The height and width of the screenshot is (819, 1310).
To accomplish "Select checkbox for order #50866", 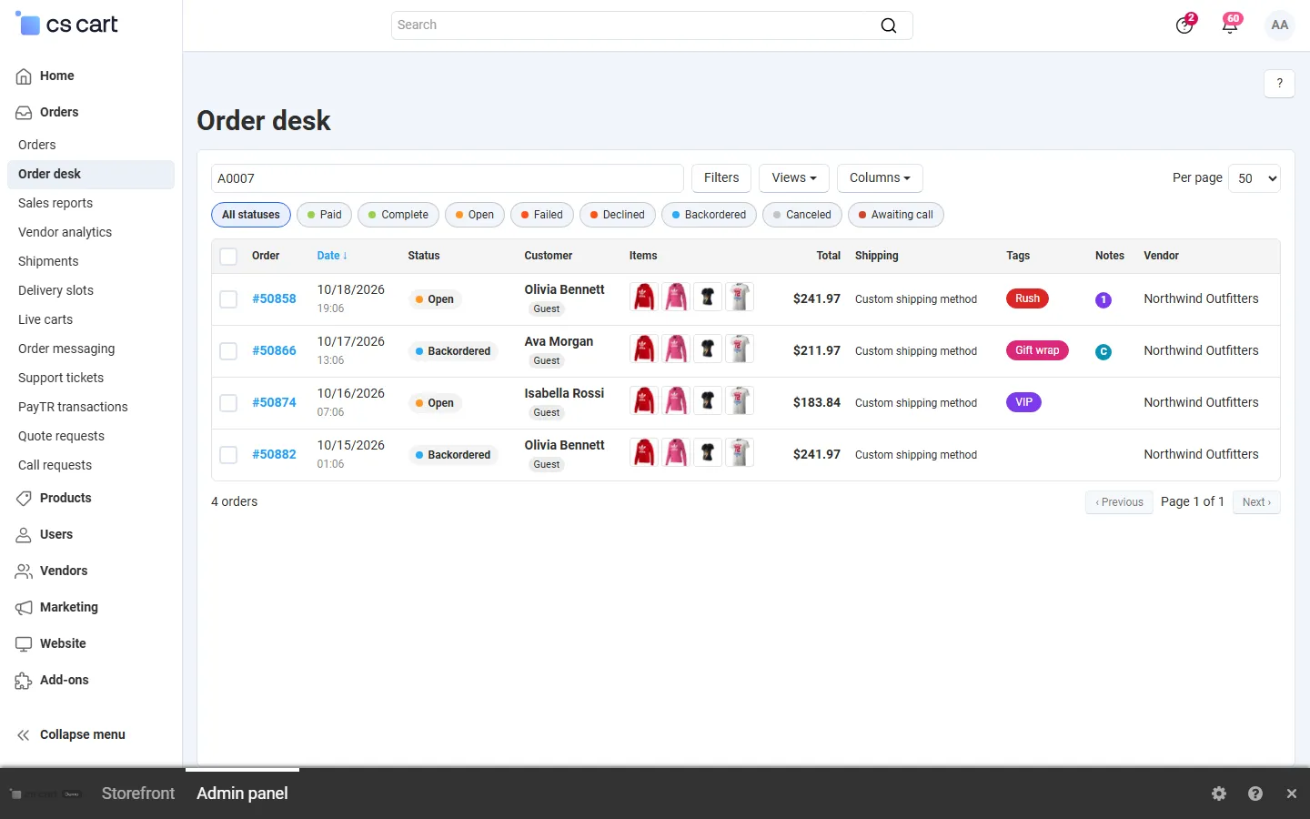I will [228, 351].
